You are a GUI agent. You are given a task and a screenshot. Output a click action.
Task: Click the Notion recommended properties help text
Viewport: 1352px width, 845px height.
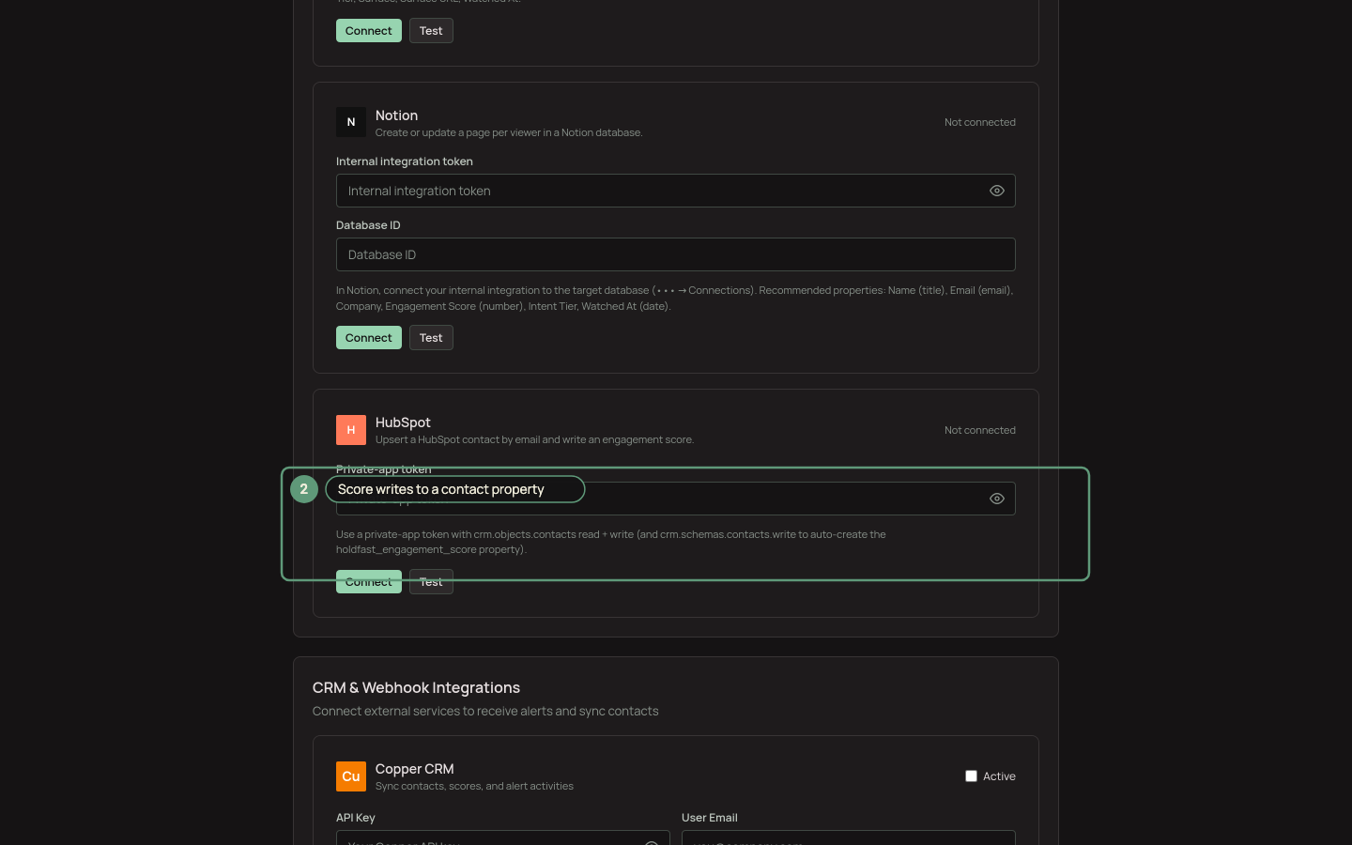(x=674, y=299)
